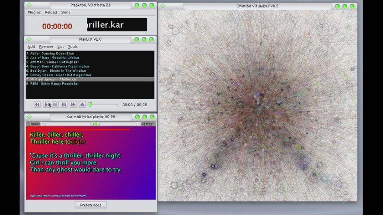This screenshot has width=383, height=215.
Task: Click the first green window button of PlayList
Action: pyautogui.click(x=137, y=40)
